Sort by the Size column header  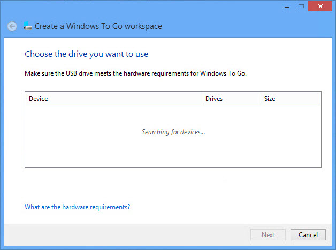(x=291, y=99)
